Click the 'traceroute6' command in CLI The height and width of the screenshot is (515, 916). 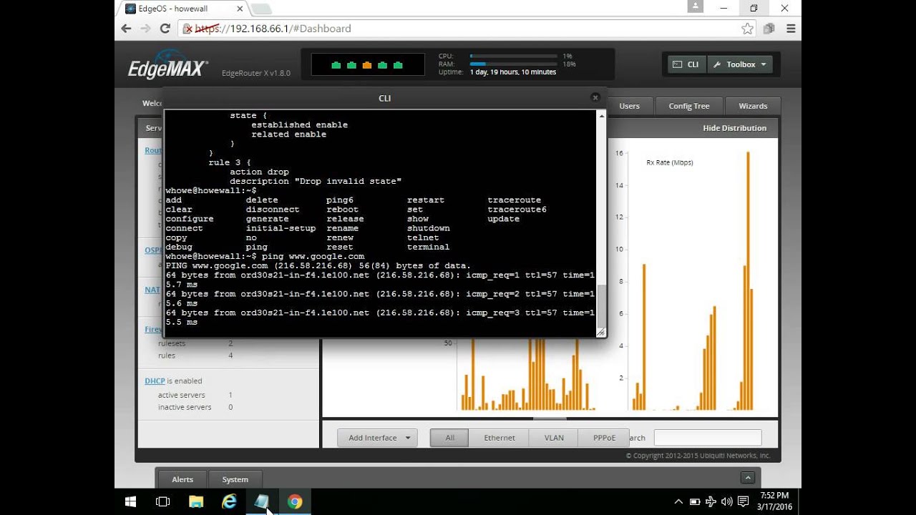(x=517, y=210)
